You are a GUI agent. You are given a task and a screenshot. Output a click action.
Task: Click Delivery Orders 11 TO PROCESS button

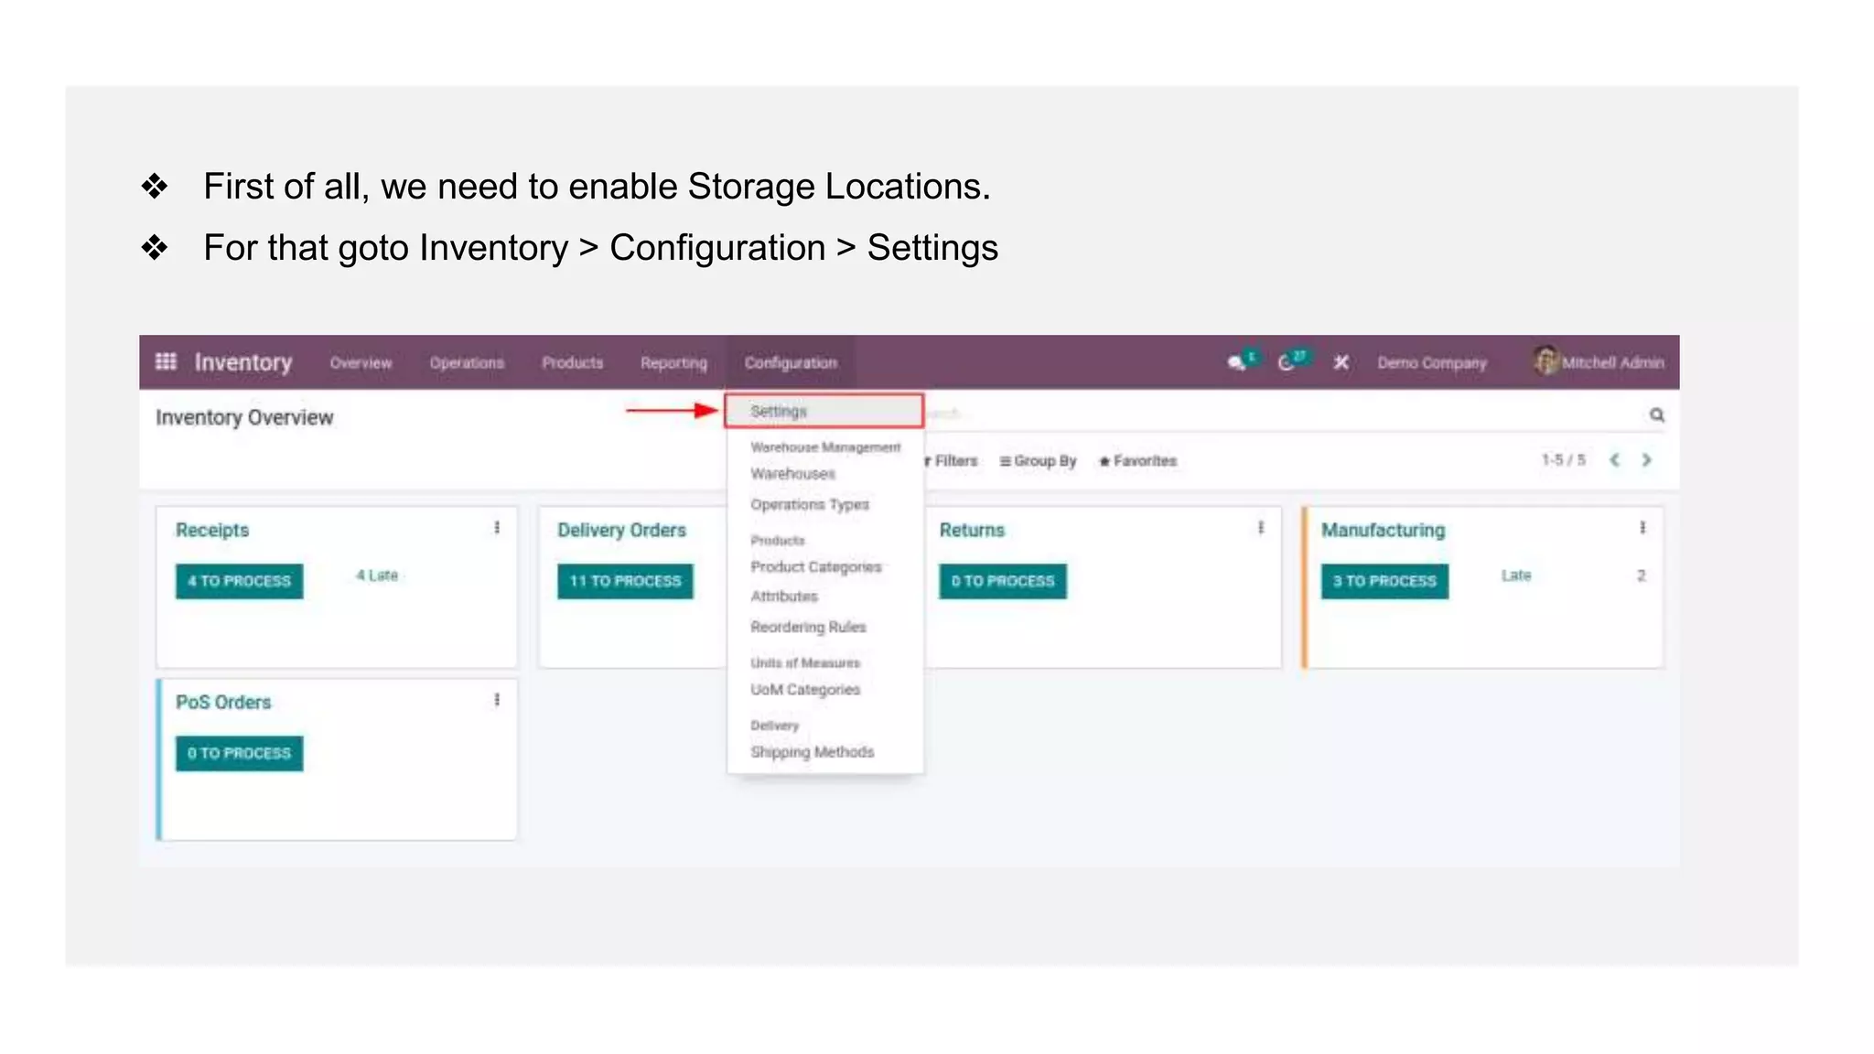pyautogui.click(x=625, y=581)
